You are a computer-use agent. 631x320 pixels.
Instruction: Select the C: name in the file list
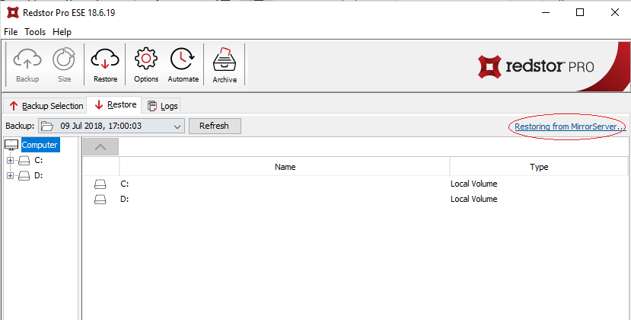pyautogui.click(x=124, y=184)
